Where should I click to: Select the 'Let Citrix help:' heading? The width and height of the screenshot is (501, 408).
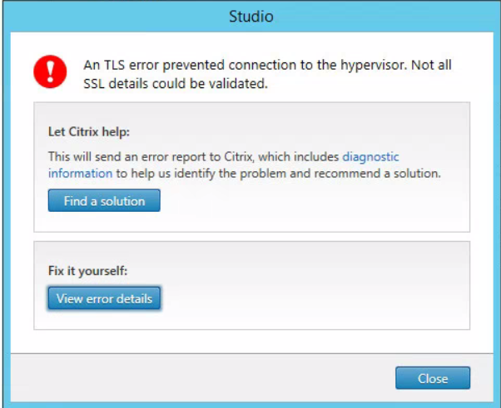(x=89, y=131)
